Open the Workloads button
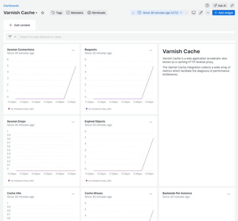This screenshot has height=221, width=238. point(96,13)
